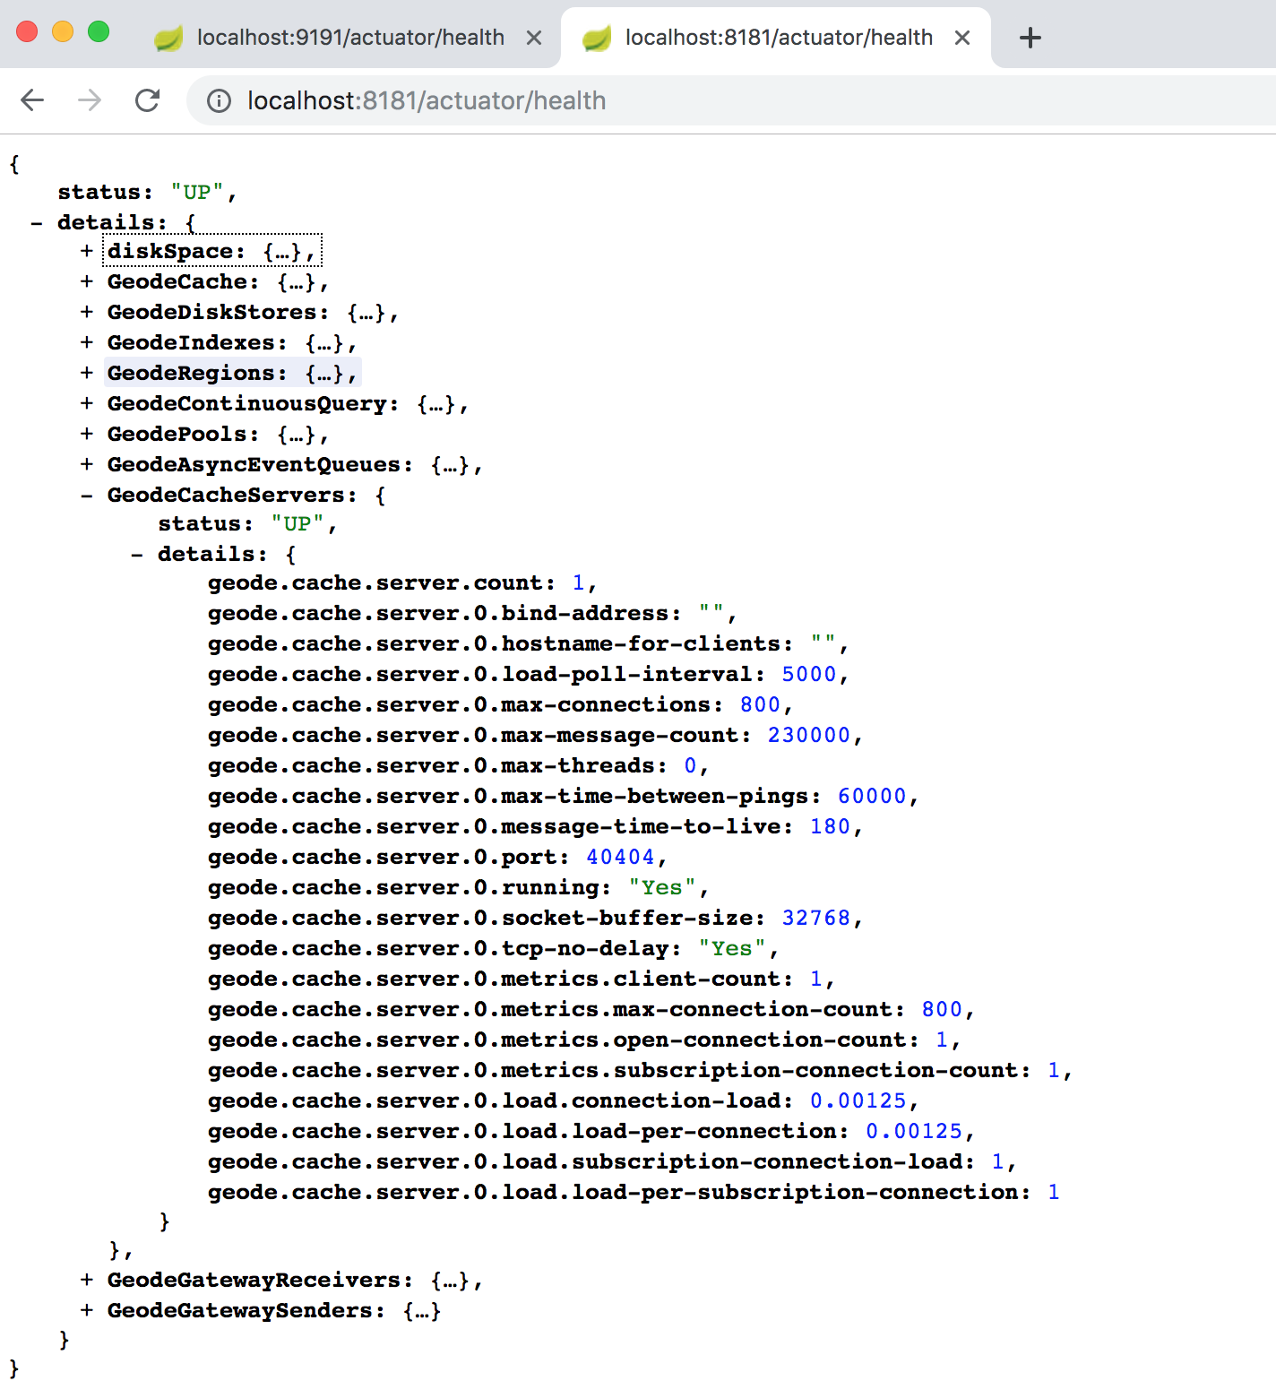The height and width of the screenshot is (1398, 1276).
Task: Click the GeodeCacheServers key label
Action: point(233,496)
